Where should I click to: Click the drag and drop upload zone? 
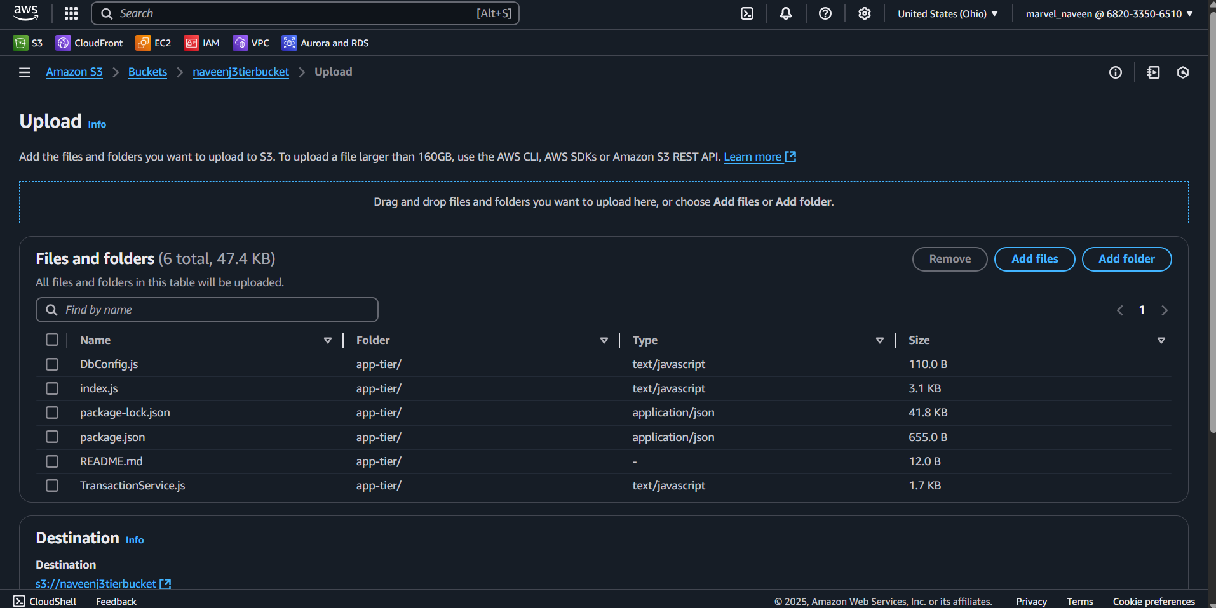pyautogui.click(x=604, y=202)
